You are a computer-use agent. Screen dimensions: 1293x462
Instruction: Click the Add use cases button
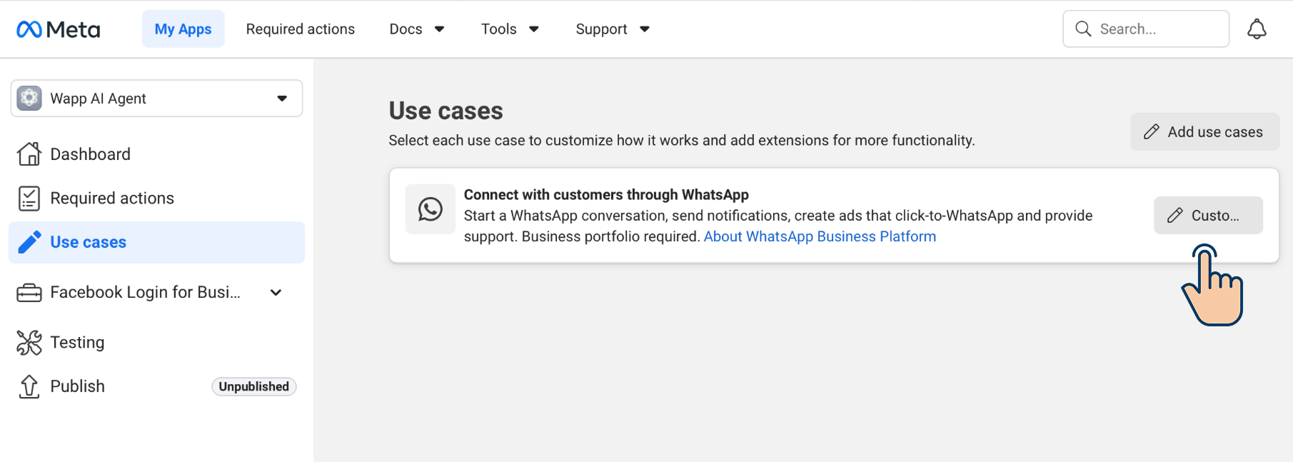coord(1204,131)
